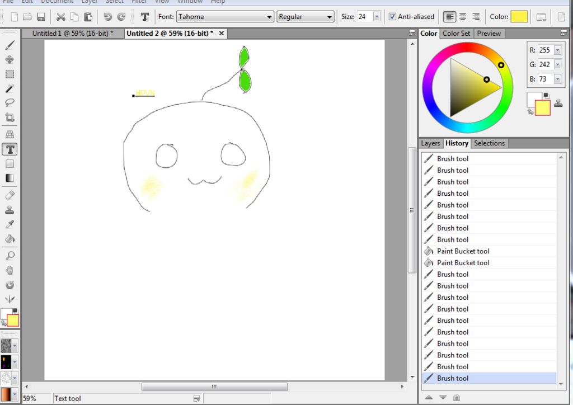Open the Selections tab
This screenshot has height=405, width=573.
pyautogui.click(x=489, y=144)
